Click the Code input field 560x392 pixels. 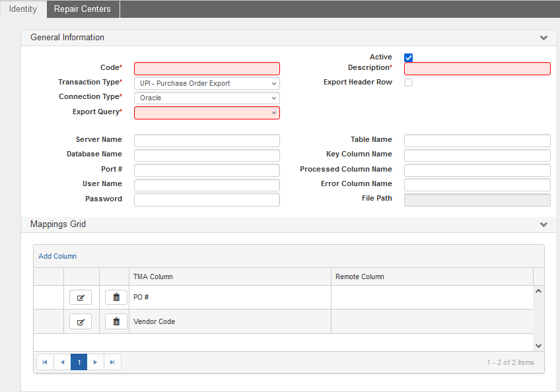pyautogui.click(x=207, y=69)
